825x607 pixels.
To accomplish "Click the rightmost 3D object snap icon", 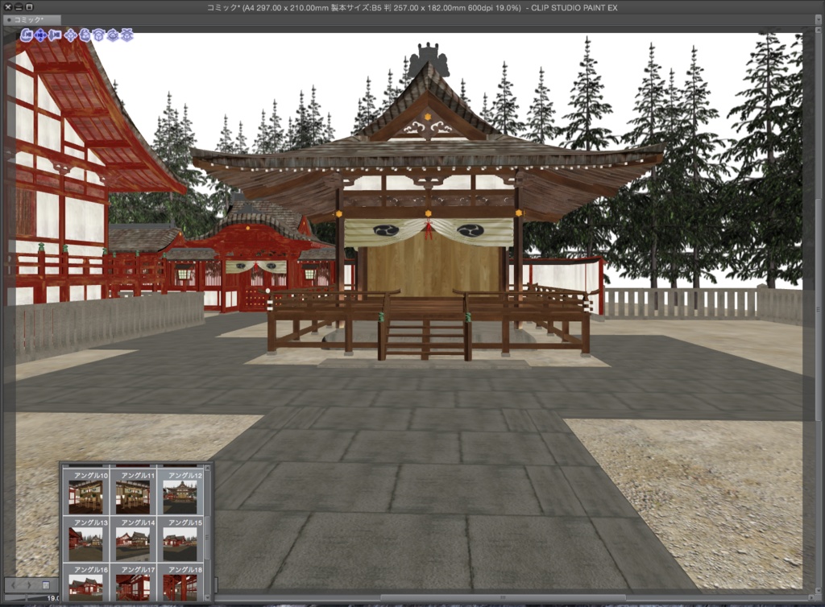I will [127, 36].
